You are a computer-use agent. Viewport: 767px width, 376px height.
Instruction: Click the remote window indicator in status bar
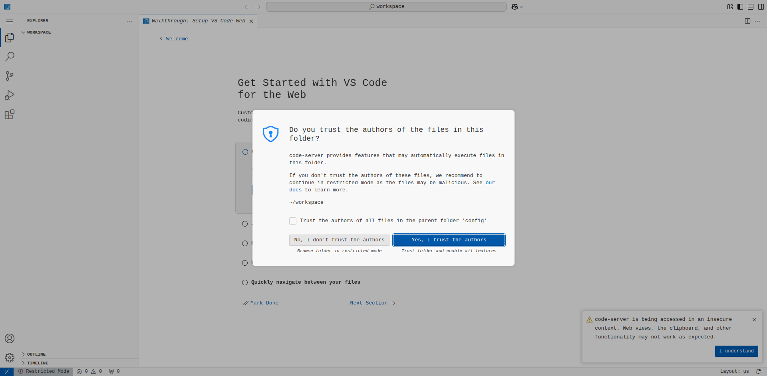click(x=7, y=372)
